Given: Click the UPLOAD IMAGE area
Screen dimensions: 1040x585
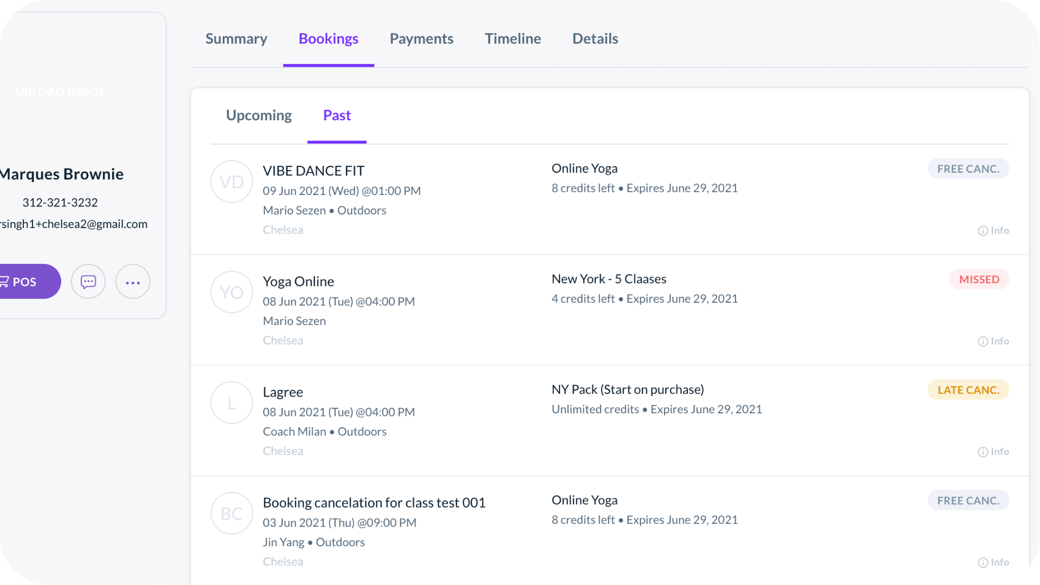Looking at the screenshot, I should (x=61, y=92).
